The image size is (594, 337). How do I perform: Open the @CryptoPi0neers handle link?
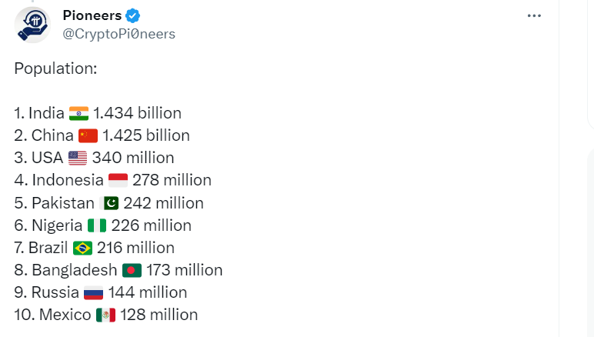(119, 34)
